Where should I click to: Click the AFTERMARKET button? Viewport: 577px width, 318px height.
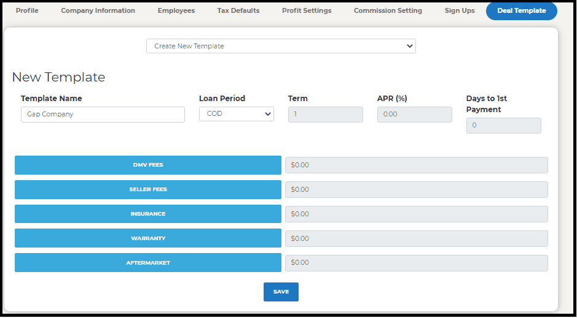148,263
